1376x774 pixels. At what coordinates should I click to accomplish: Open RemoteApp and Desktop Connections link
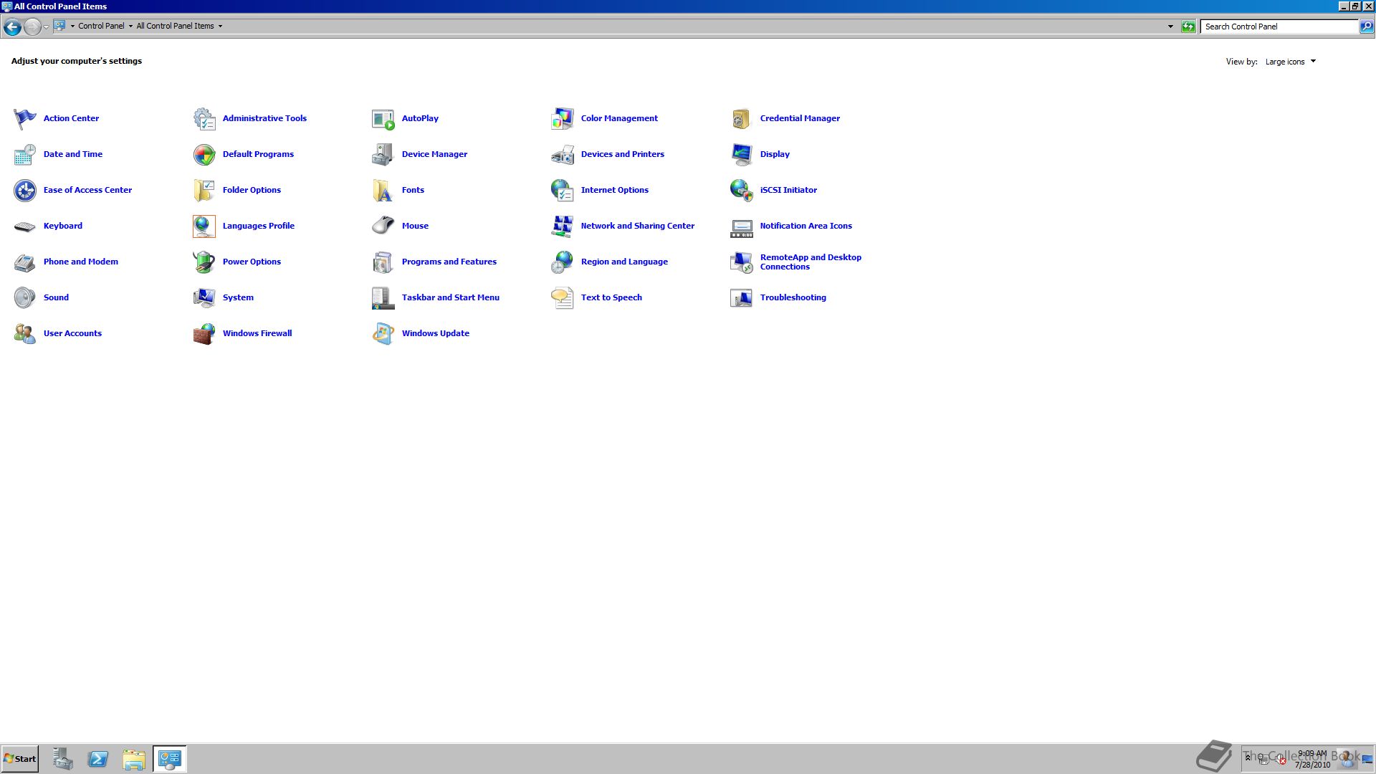pos(811,262)
